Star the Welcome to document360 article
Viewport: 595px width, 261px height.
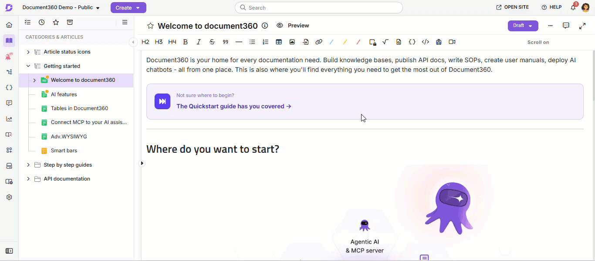point(150,26)
